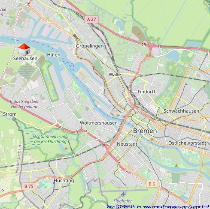Click the Findorff district label
Image resolution: width=210 pixels, height=209 pixels.
coord(146,92)
